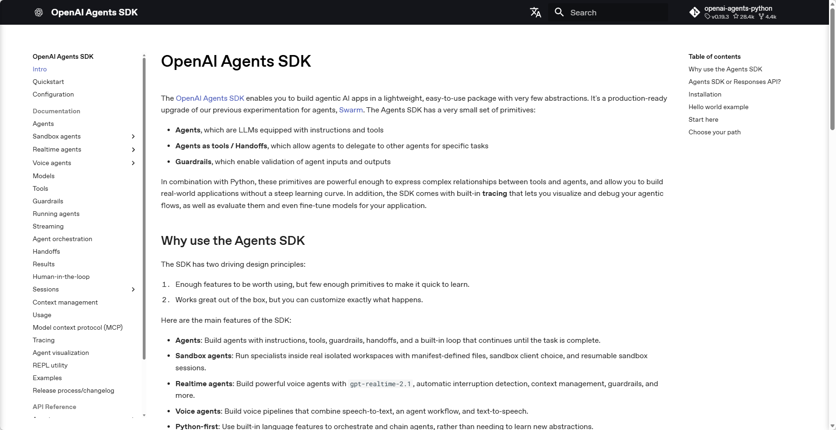Click the gpt-realtime-2.1 code text
836x430 pixels.
point(380,384)
